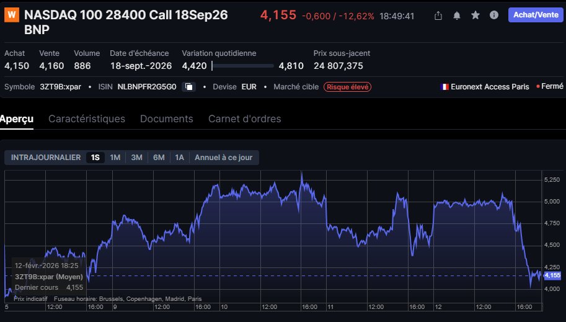
Task: Open the Documents tab
Action: click(x=166, y=119)
